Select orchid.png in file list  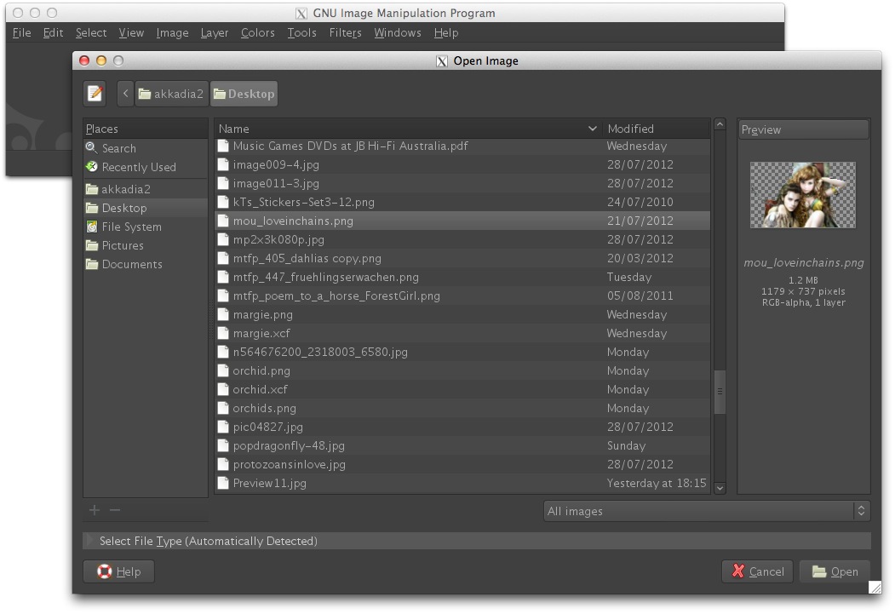(x=462, y=371)
